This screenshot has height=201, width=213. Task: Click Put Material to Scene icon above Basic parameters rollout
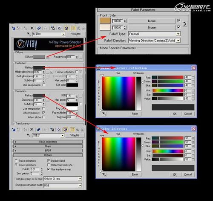(18, 130)
